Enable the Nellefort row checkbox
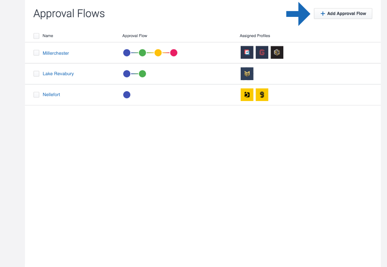The image size is (387, 267). pos(36,95)
